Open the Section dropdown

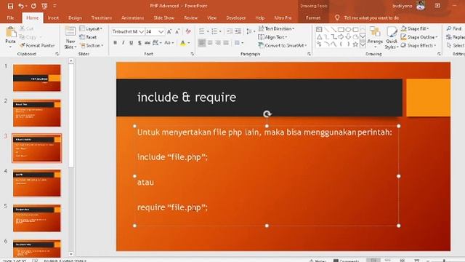(92, 45)
